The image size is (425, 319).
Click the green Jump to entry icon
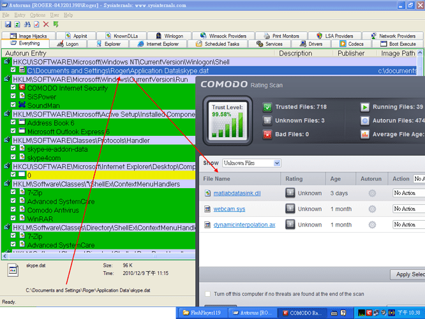click(x=56, y=24)
